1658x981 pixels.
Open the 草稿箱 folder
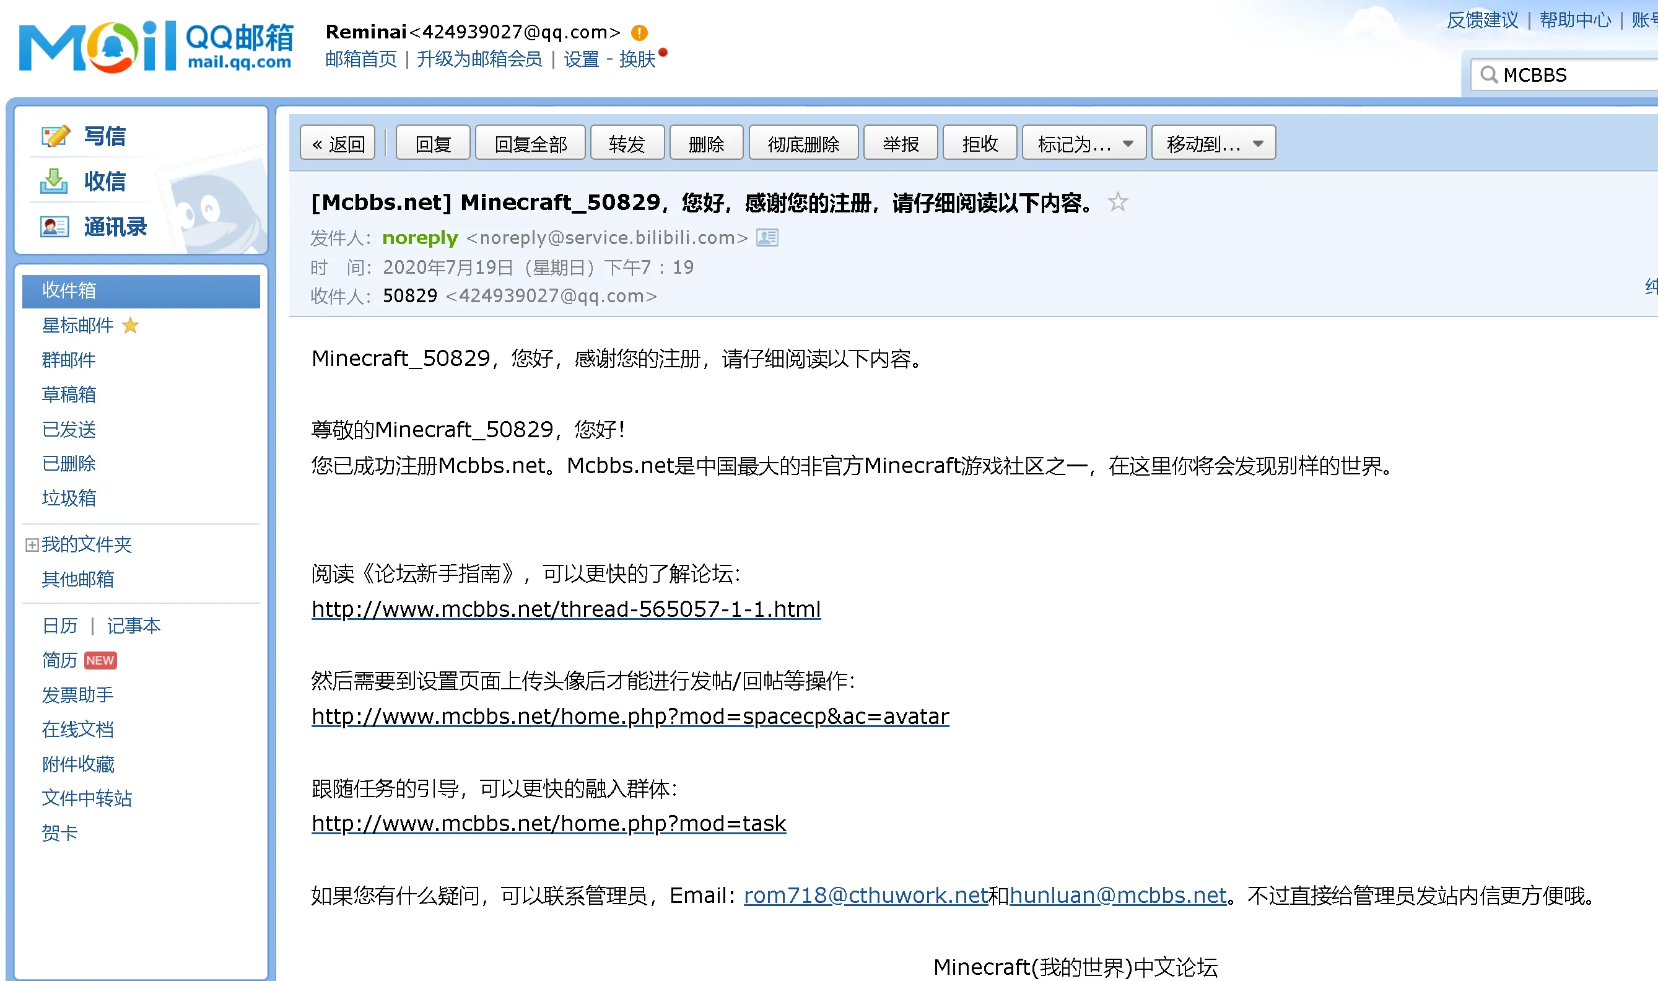pos(69,395)
